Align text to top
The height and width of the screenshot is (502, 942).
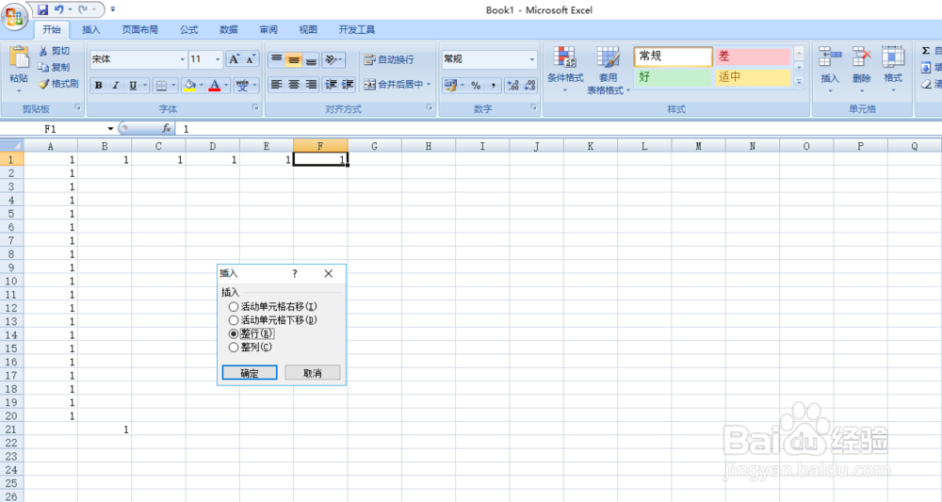(276, 58)
